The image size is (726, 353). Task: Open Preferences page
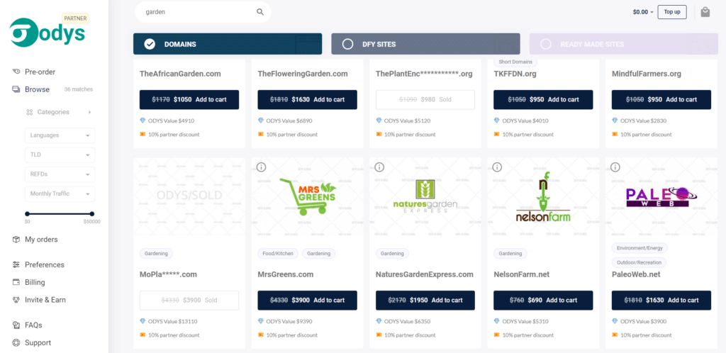click(x=45, y=264)
